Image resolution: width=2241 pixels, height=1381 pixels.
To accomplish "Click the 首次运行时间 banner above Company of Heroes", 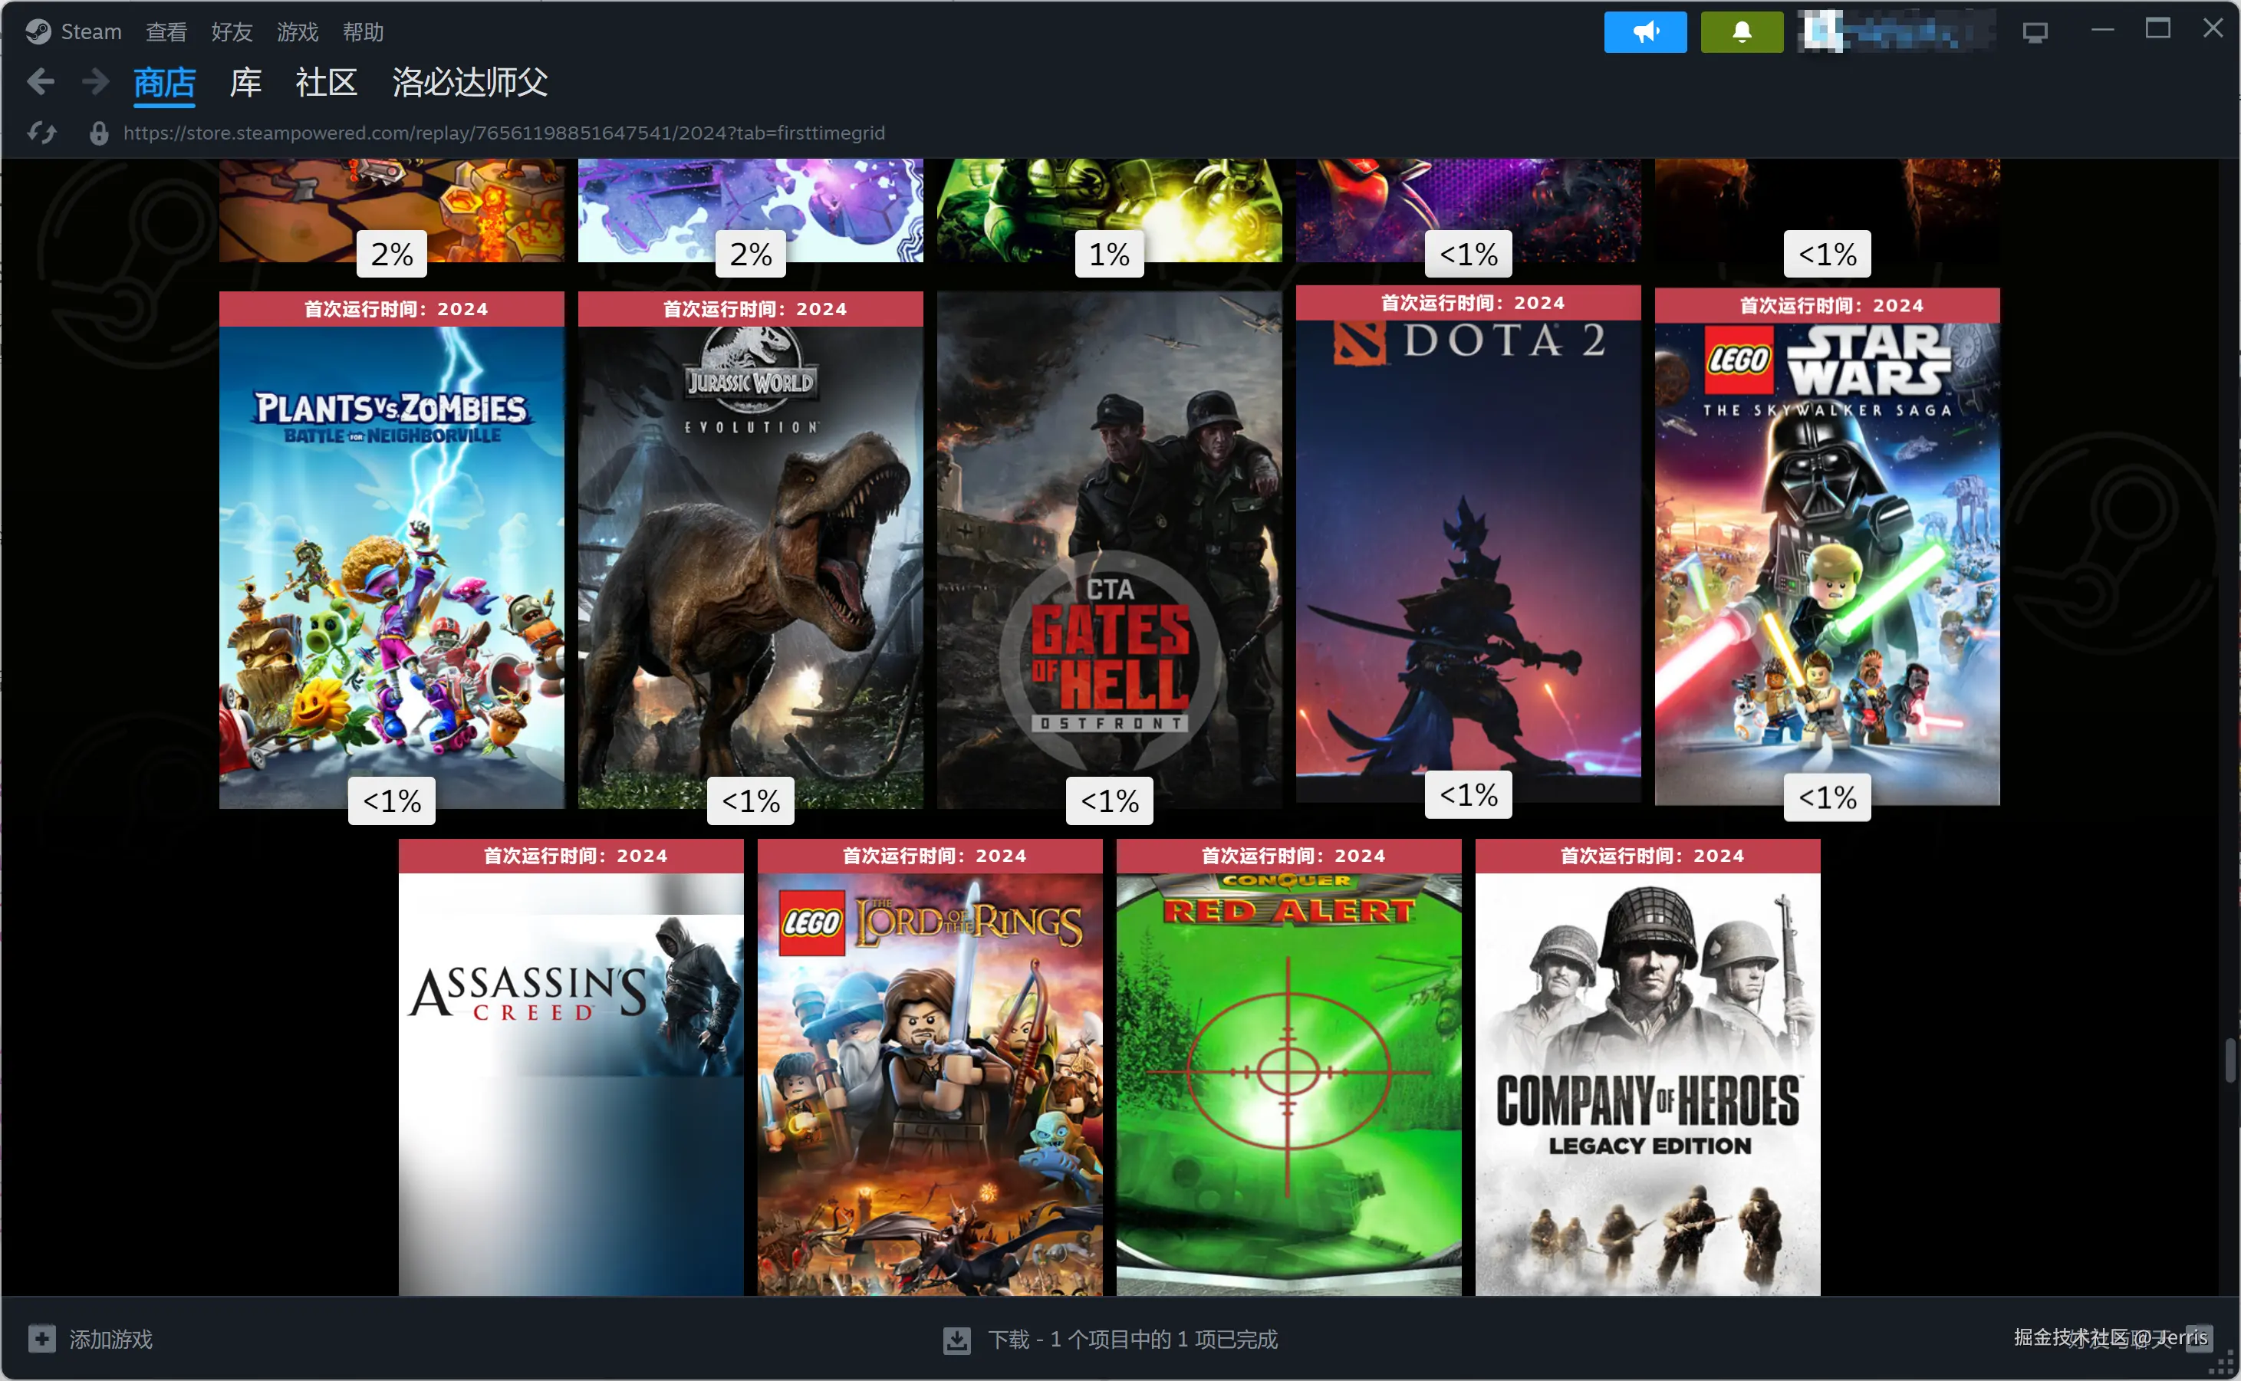I will [1648, 856].
